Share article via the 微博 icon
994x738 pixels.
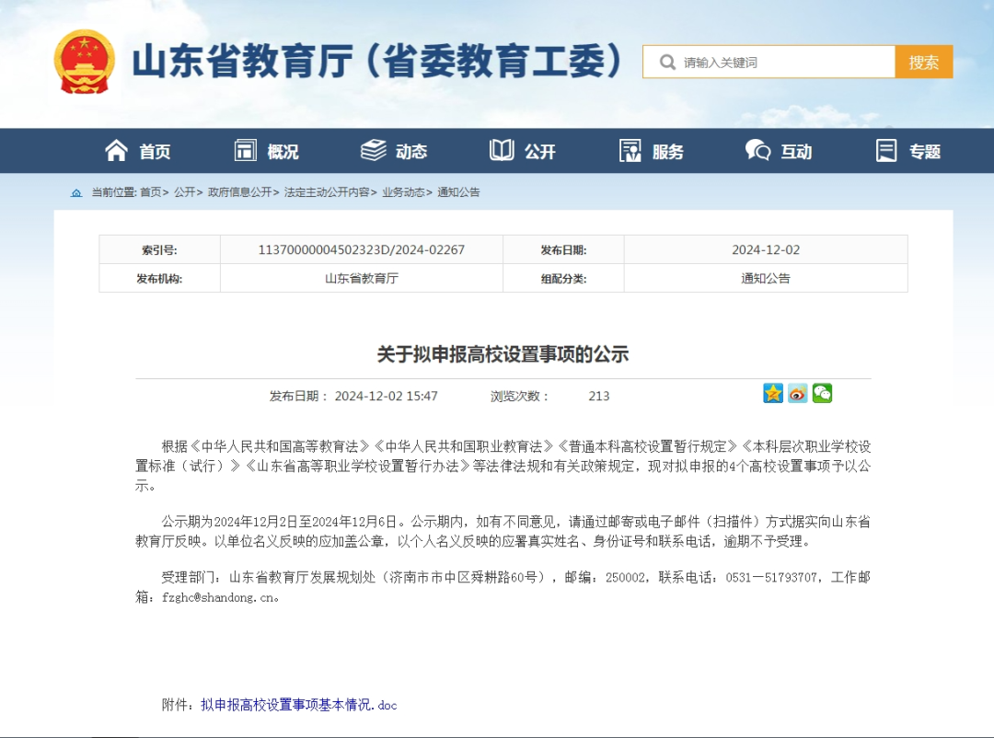click(x=797, y=394)
